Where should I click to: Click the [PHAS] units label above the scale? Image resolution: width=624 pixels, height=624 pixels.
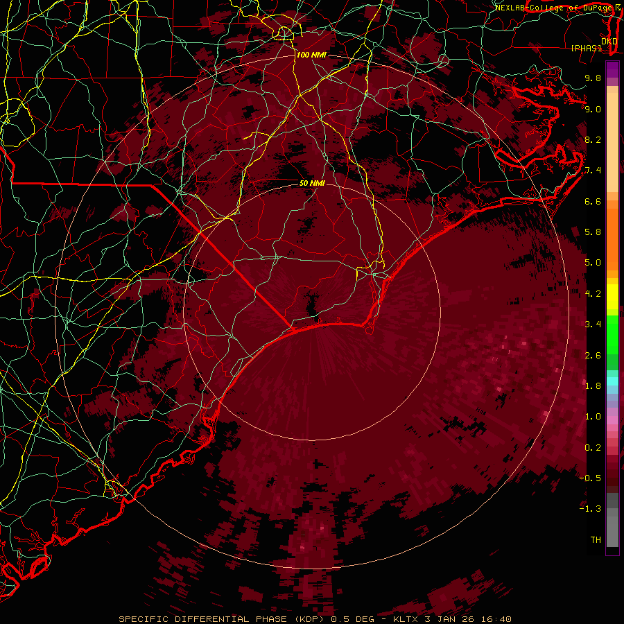tap(586, 48)
